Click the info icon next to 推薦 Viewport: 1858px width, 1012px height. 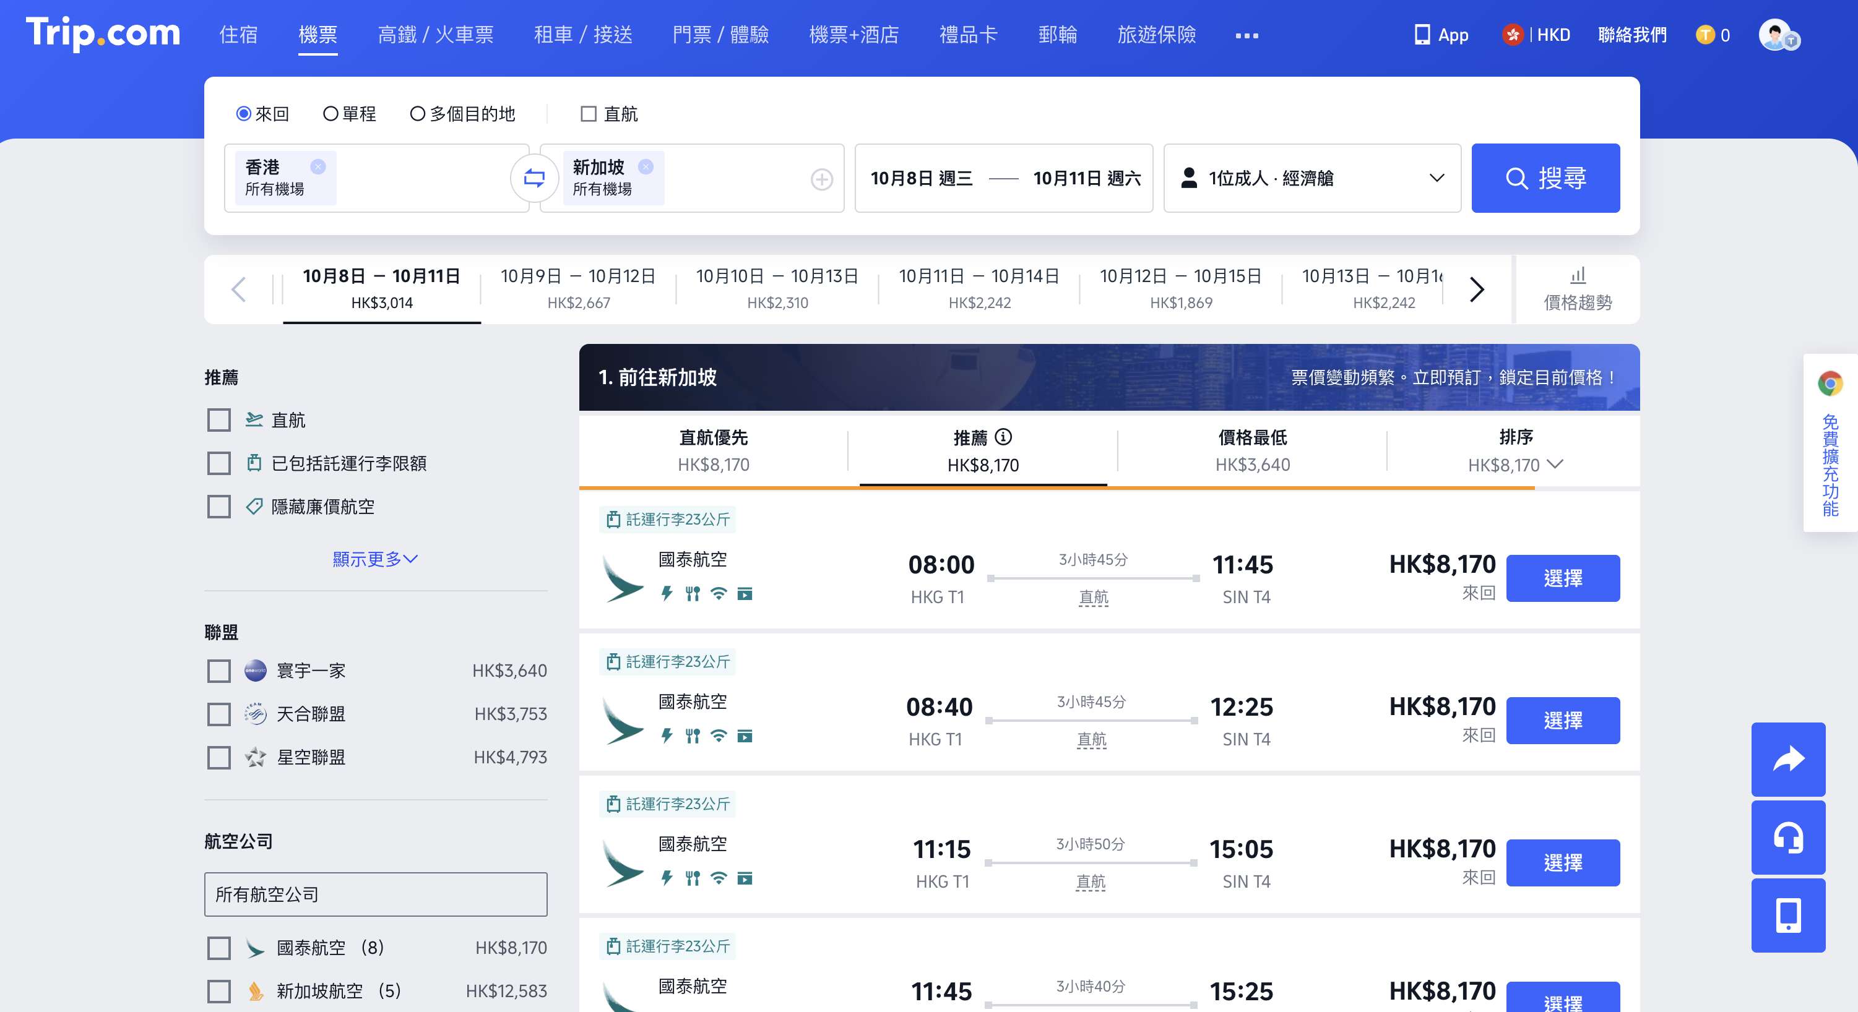pyautogui.click(x=1003, y=437)
